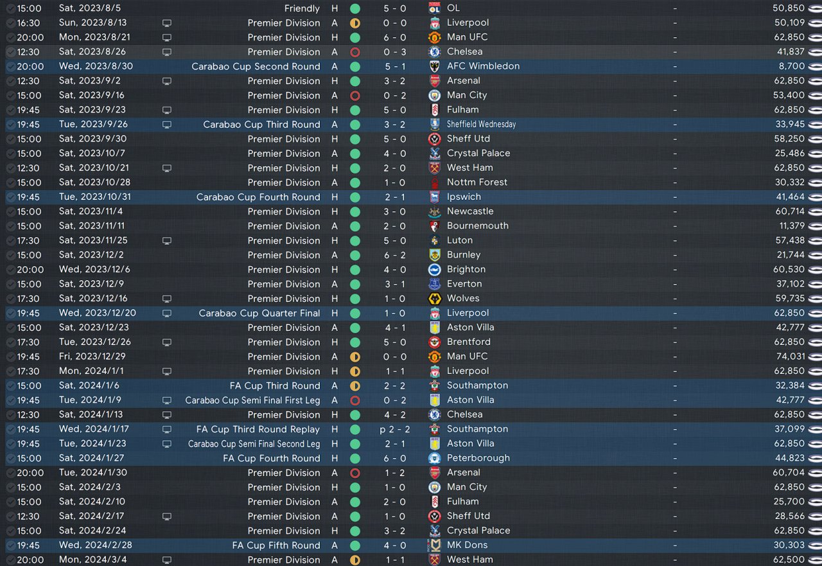Click the red loss indicator on 2023/8/26 Chelsea match
This screenshot has height=566, width=822.
point(355,52)
